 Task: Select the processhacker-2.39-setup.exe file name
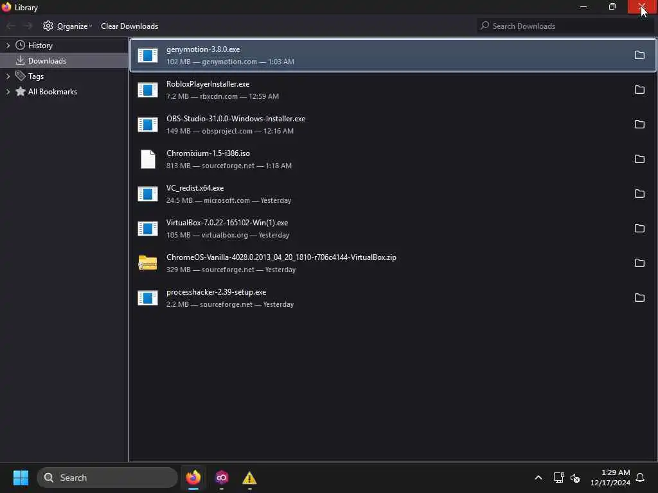coord(216,292)
